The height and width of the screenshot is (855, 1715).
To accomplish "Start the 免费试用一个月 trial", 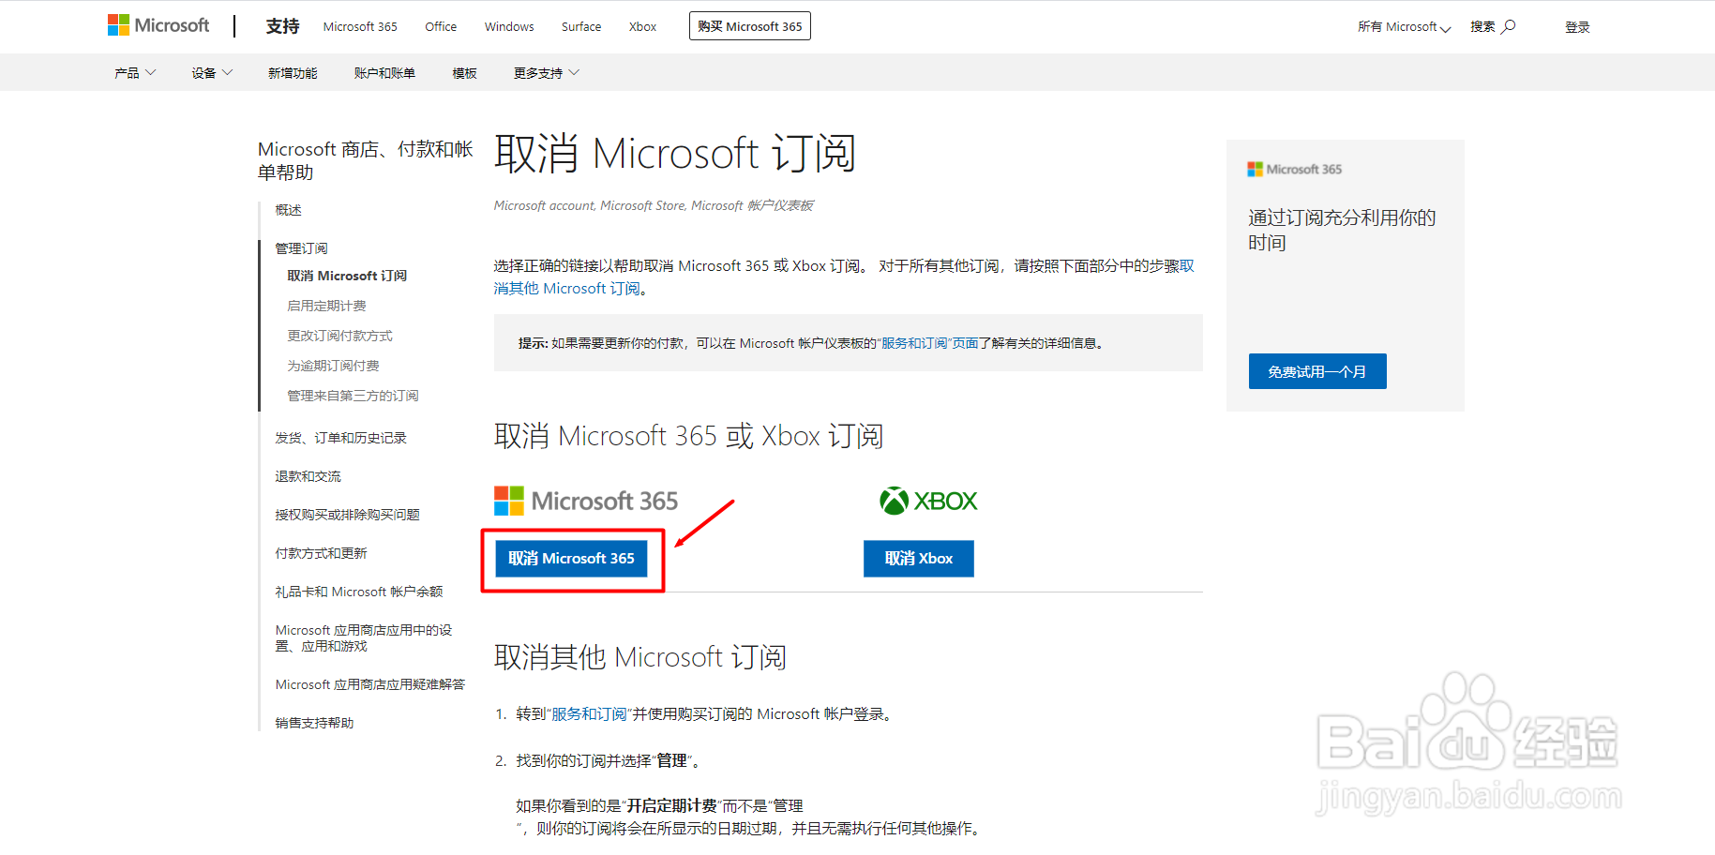I will [1316, 370].
